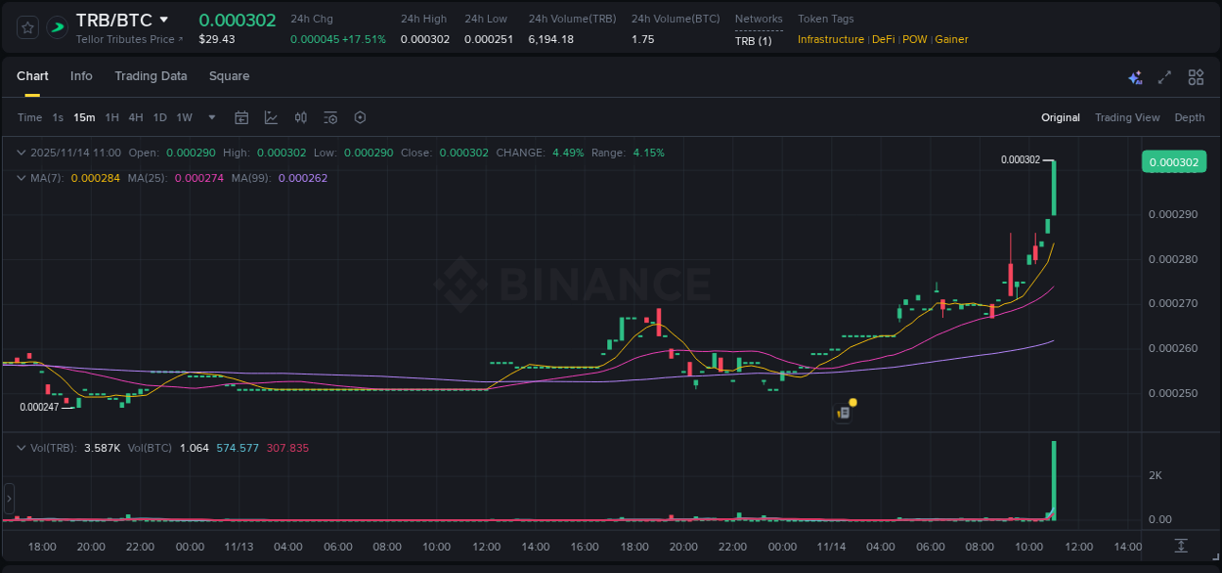Open the Info tab

[x=81, y=76]
